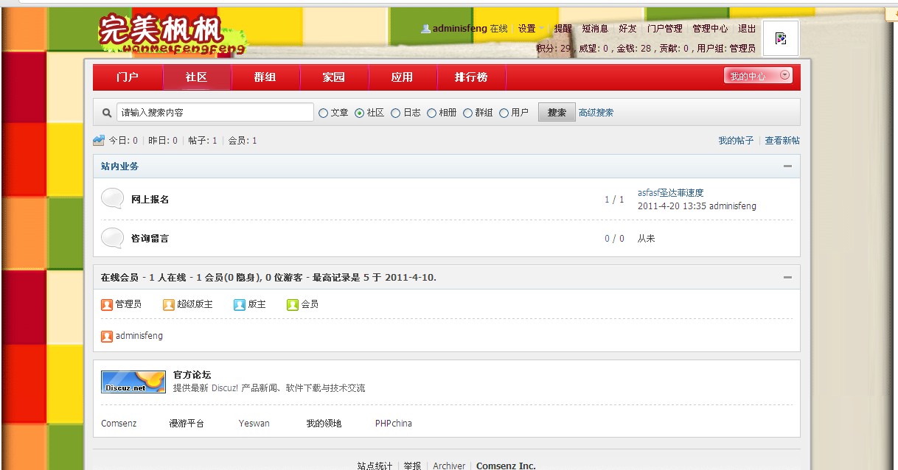Open the 门户 navigation tab
This screenshot has width=898, height=470.
128,77
